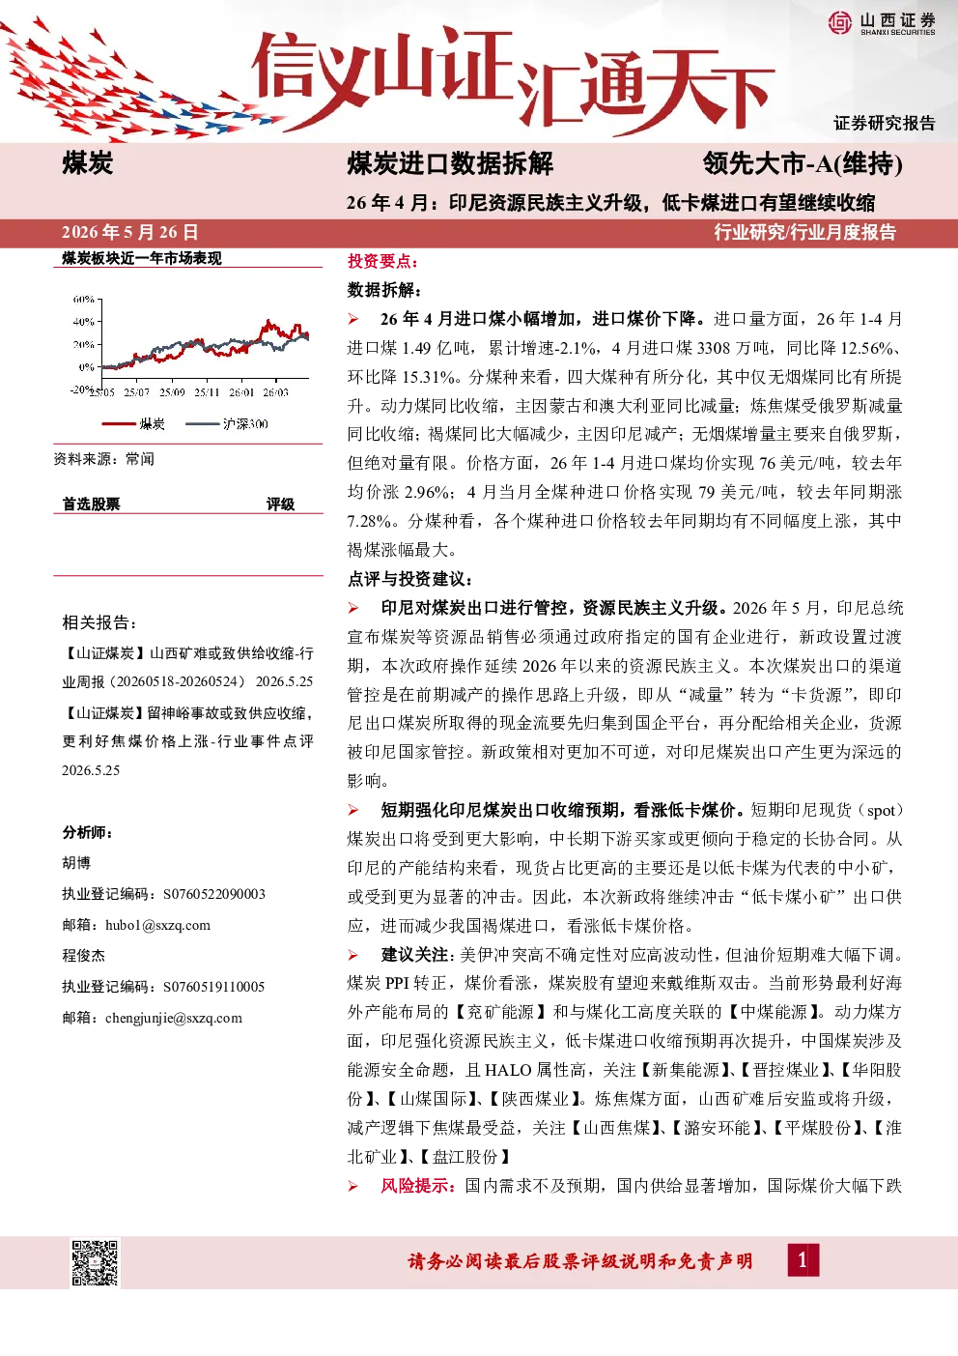Click the title 煤炭进口数据拆解

[x=450, y=164]
